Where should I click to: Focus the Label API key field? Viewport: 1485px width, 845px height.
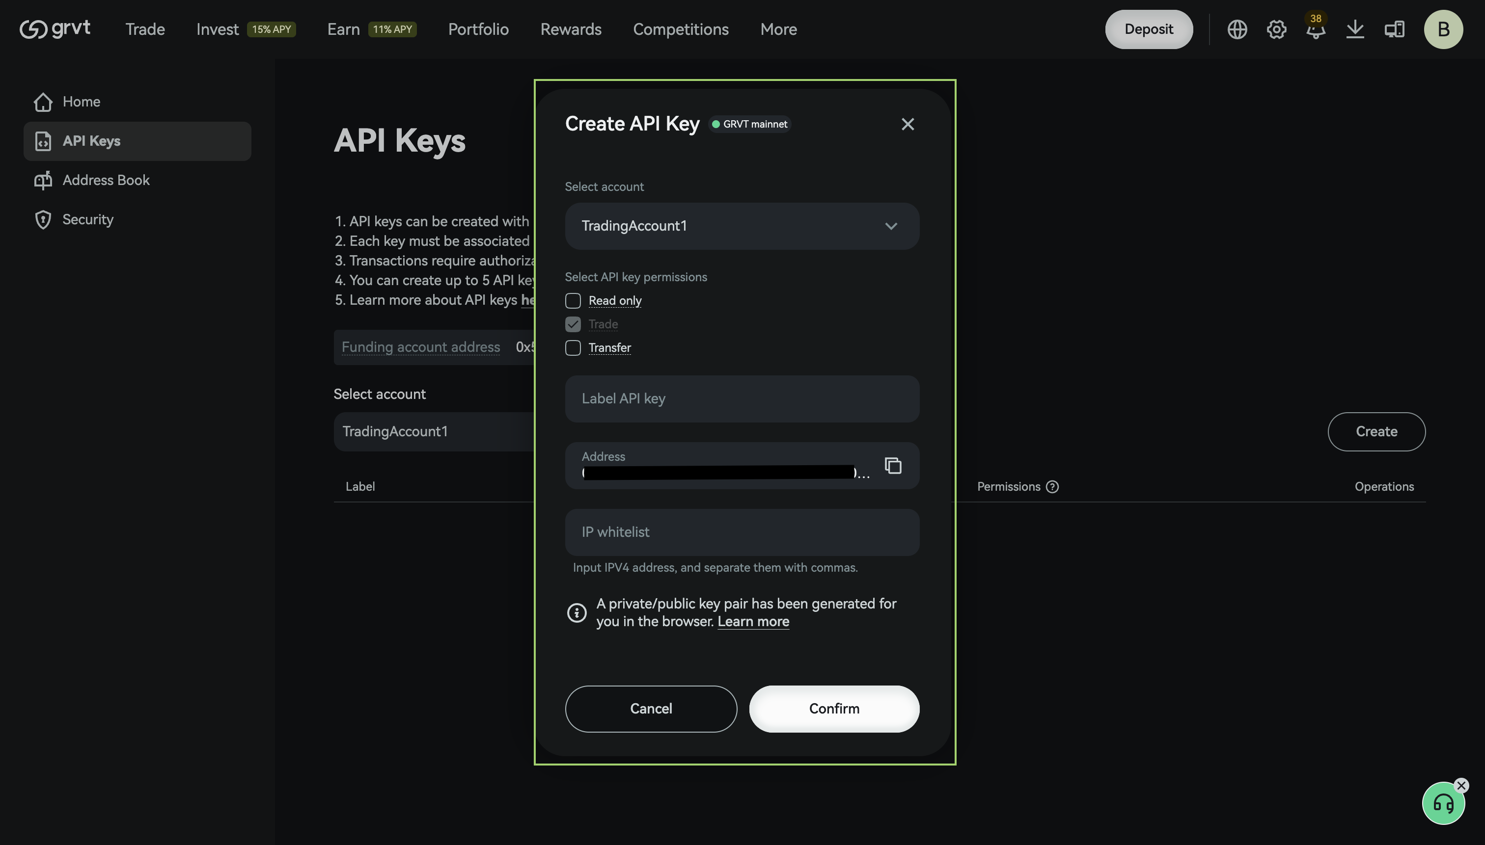click(x=742, y=399)
